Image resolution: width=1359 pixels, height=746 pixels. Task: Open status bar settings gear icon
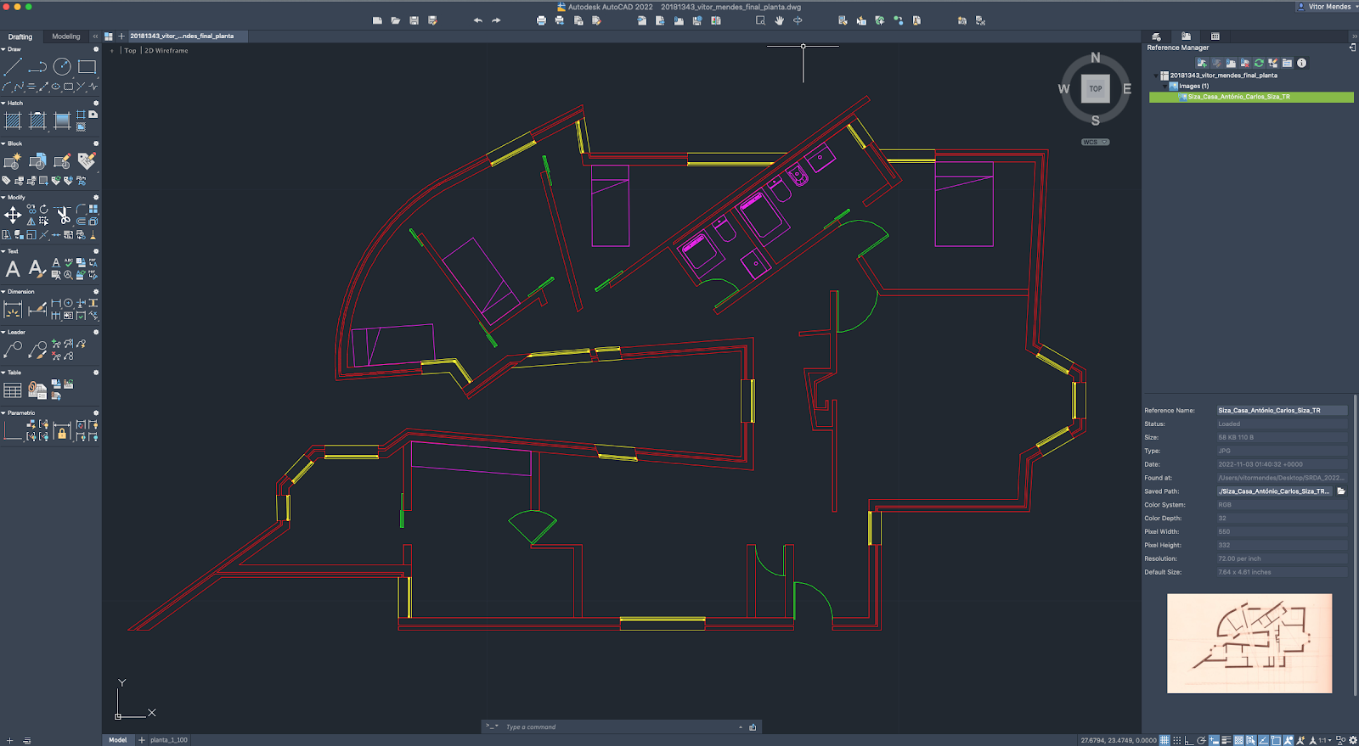pos(1353,740)
